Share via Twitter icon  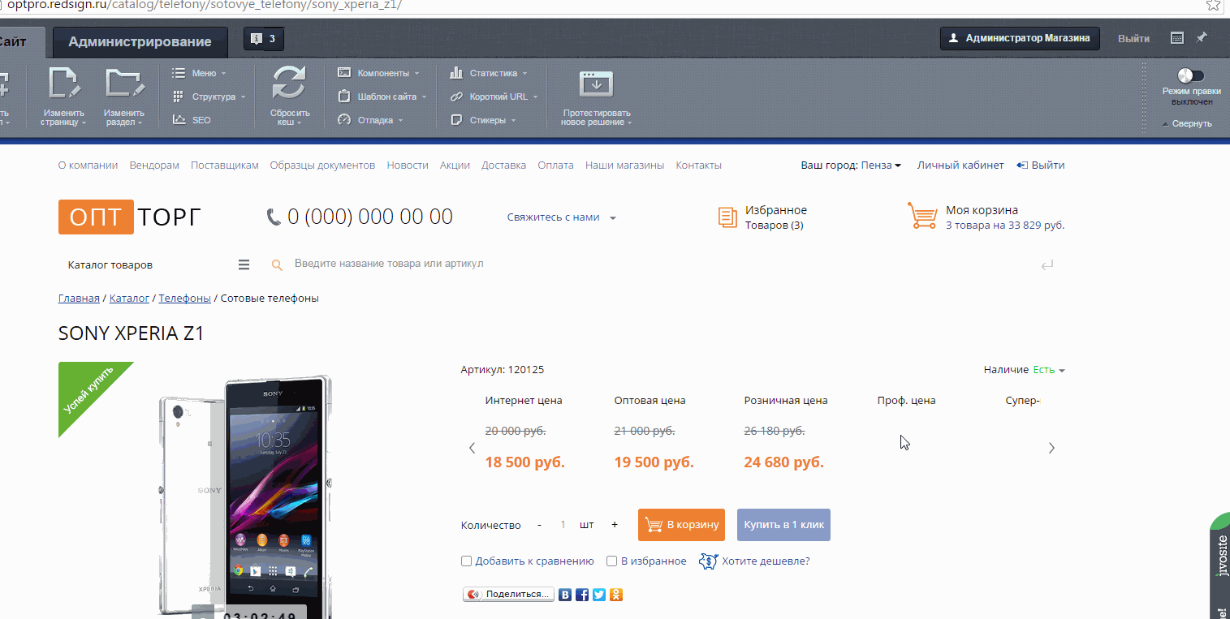coord(599,595)
